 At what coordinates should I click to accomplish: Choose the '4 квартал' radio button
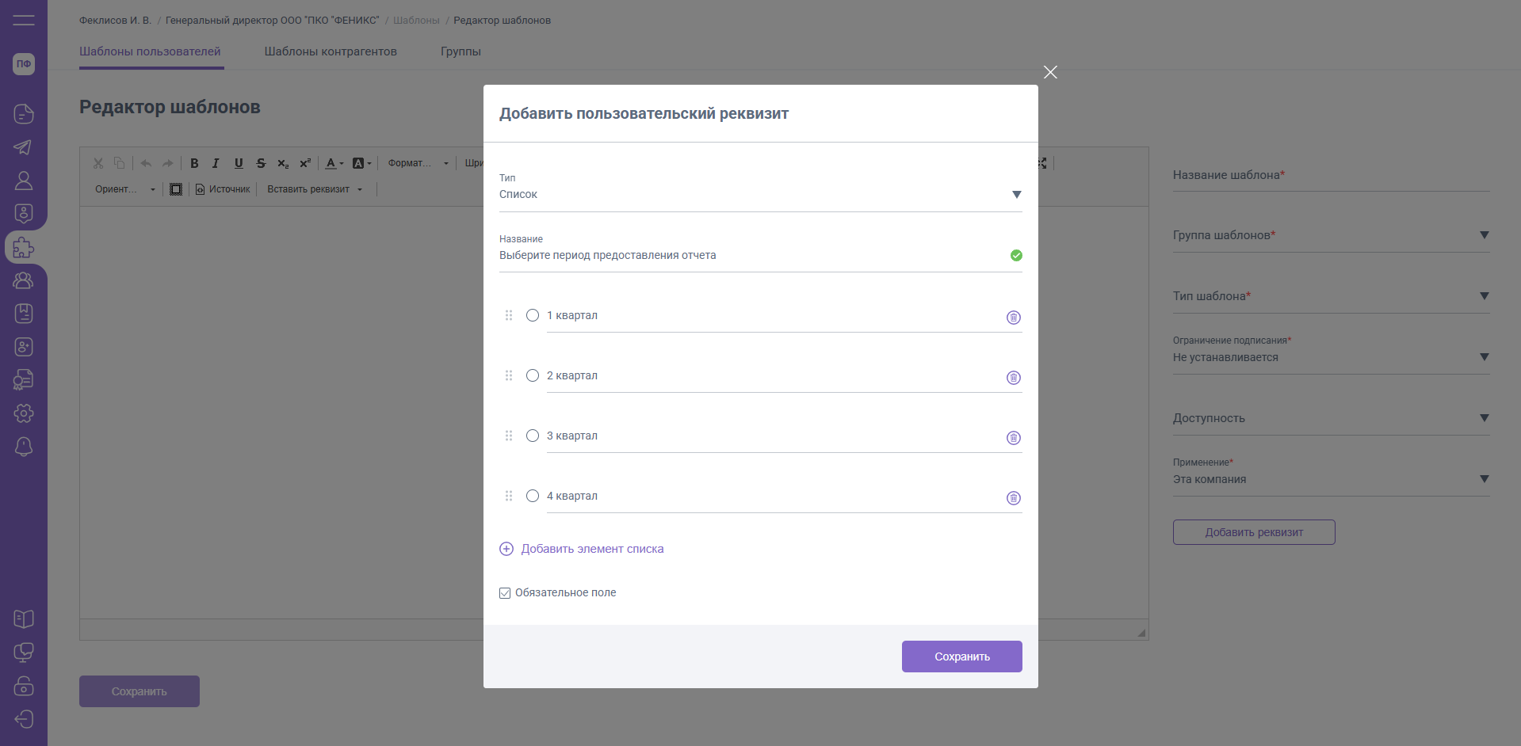[x=533, y=496]
